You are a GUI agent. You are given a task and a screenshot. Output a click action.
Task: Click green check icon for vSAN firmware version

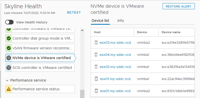9,48
